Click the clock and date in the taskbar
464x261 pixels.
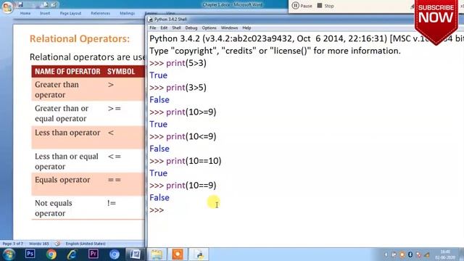point(445,254)
